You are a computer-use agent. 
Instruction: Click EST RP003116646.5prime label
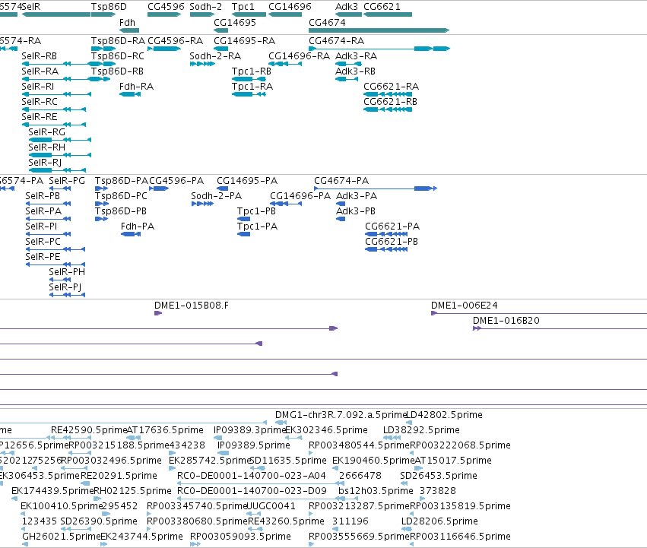pyautogui.click(x=460, y=537)
